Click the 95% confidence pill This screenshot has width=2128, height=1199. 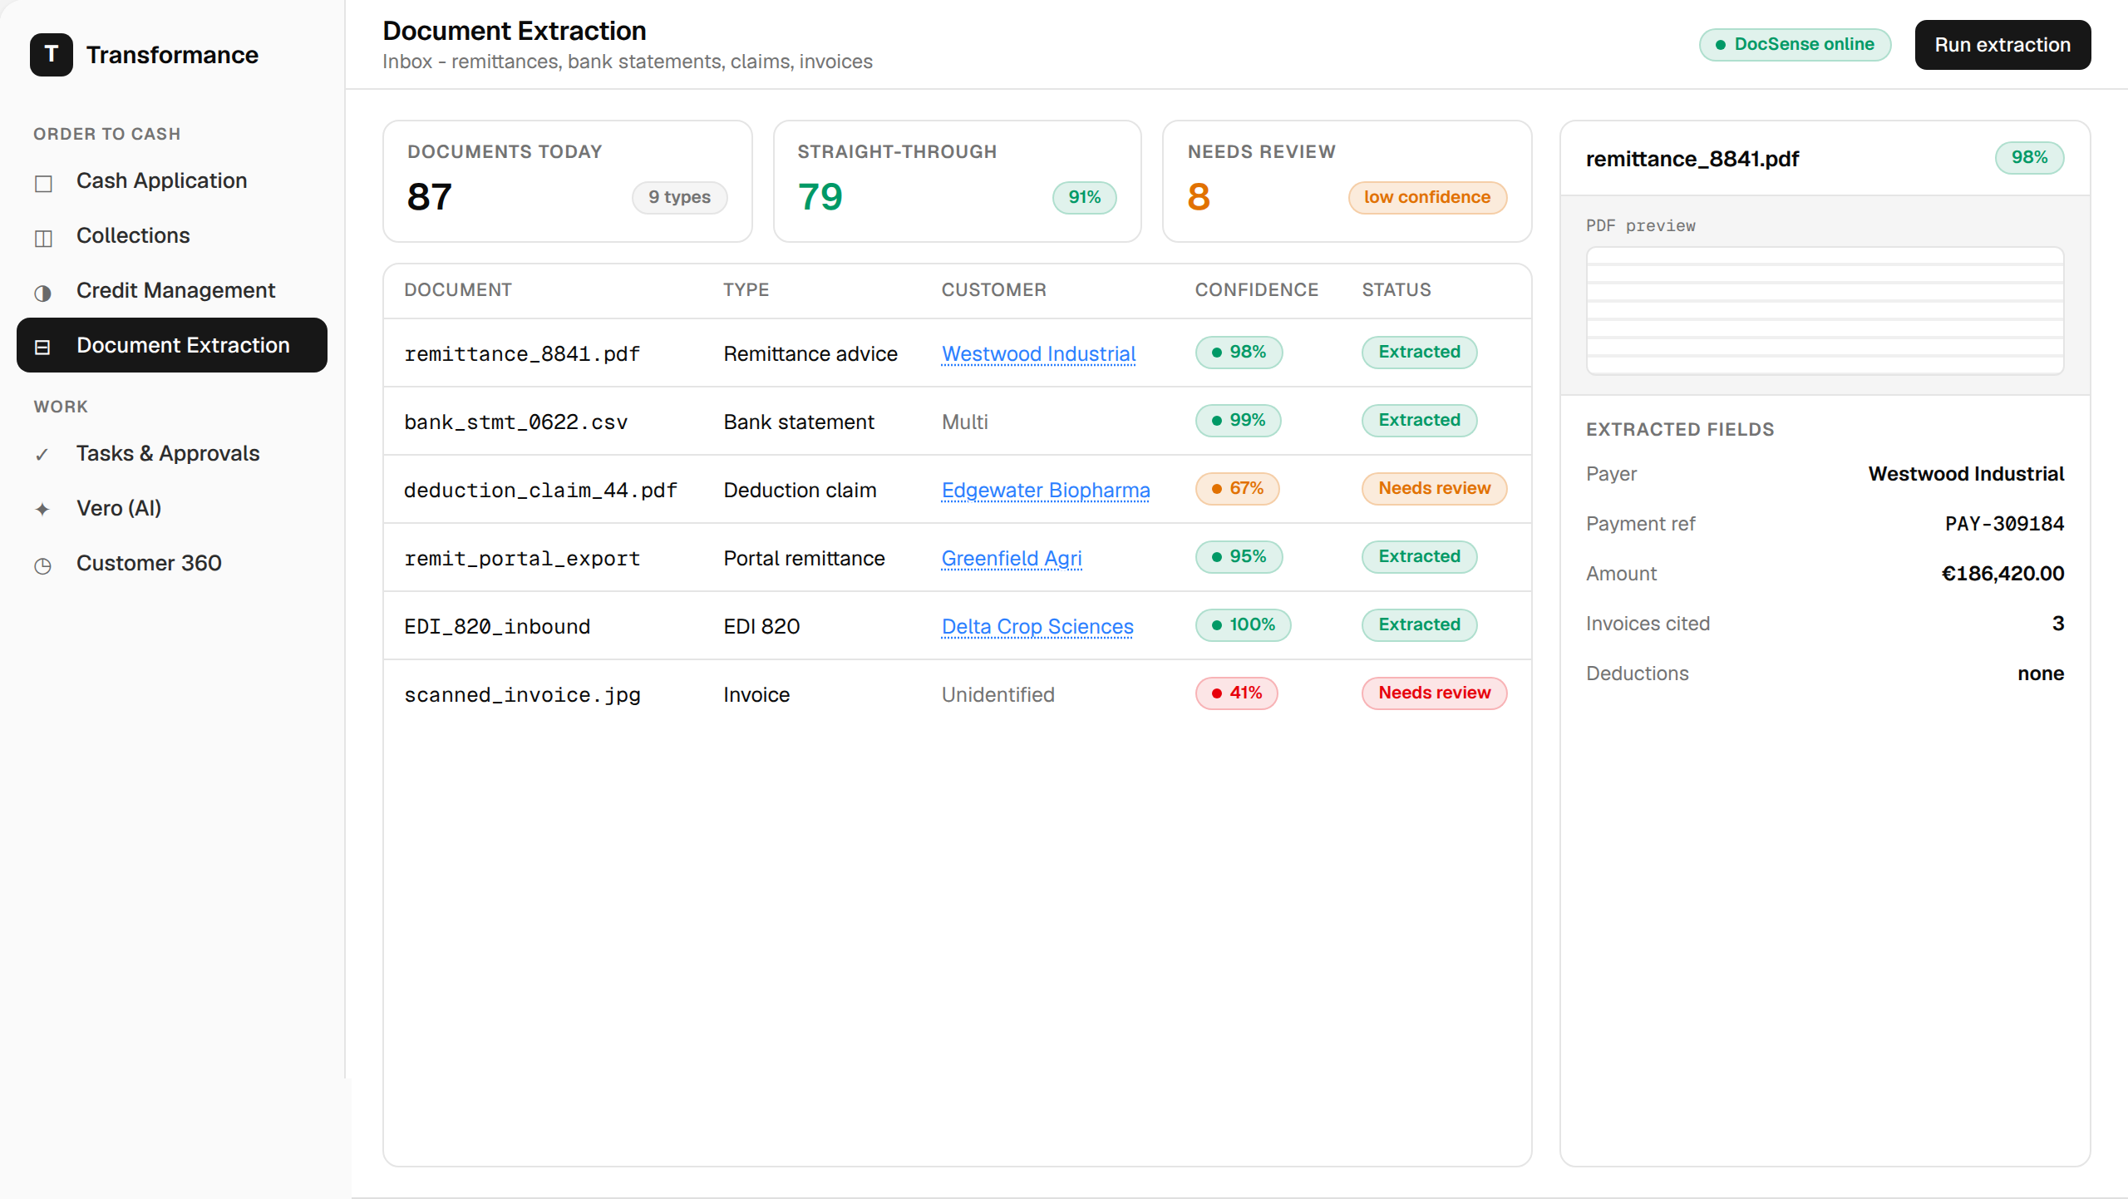1239,556
